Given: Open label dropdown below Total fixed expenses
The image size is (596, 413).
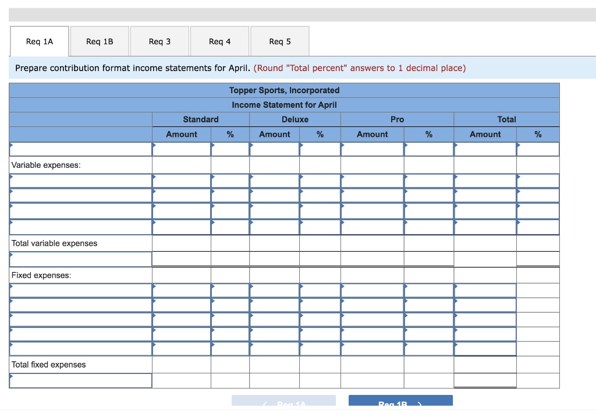Looking at the screenshot, I should (x=80, y=381).
